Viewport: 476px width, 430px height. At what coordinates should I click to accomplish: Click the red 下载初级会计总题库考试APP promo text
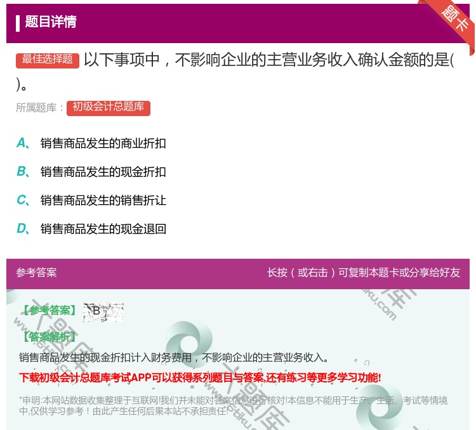coord(200,378)
